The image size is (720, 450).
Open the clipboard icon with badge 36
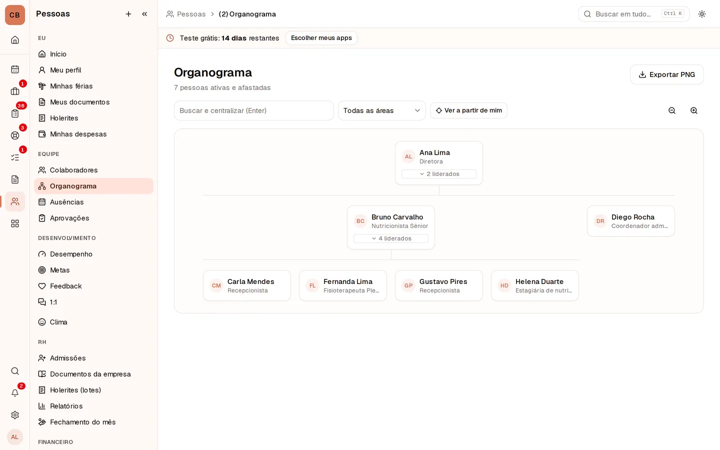coord(15,113)
